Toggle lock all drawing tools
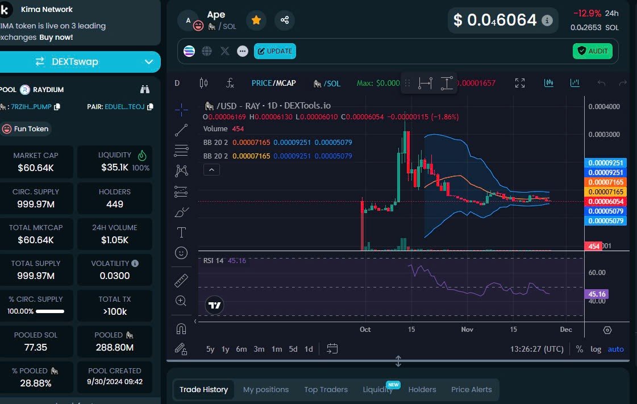637x404 pixels. [181, 349]
